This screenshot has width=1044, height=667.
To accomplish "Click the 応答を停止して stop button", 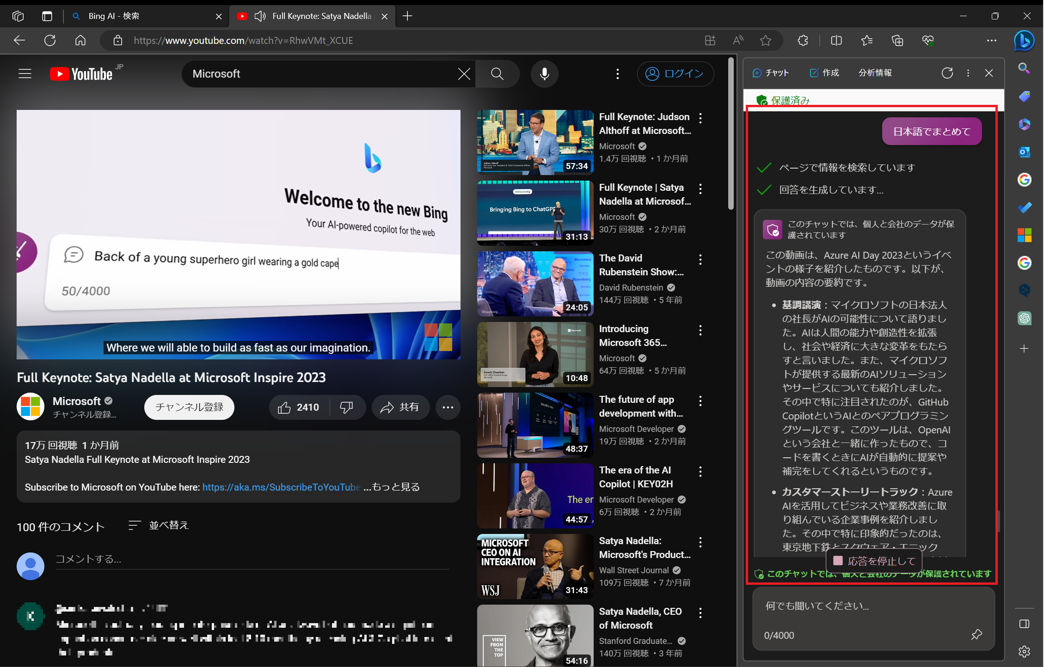I will tap(874, 561).
